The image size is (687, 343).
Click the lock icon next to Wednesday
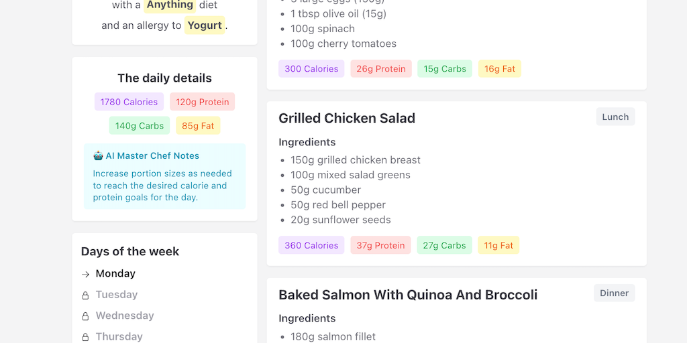85,316
